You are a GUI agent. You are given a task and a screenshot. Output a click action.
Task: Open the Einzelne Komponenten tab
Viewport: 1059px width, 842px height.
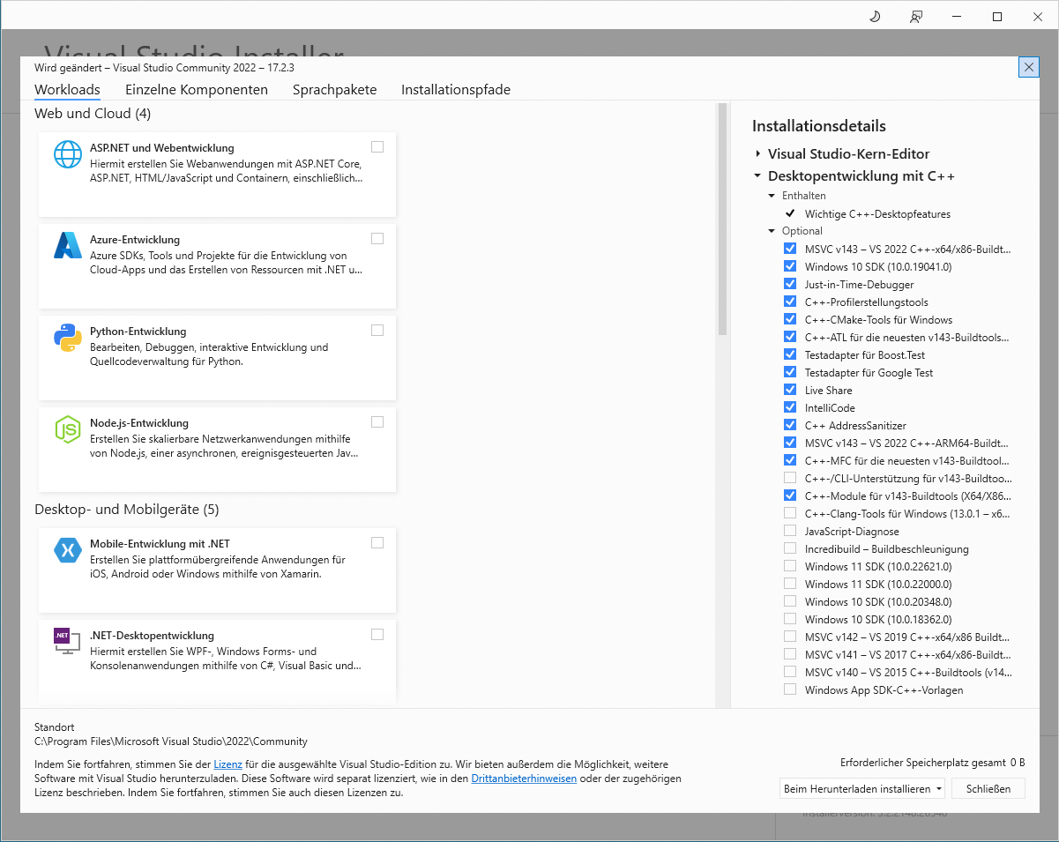pyautogui.click(x=197, y=90)
